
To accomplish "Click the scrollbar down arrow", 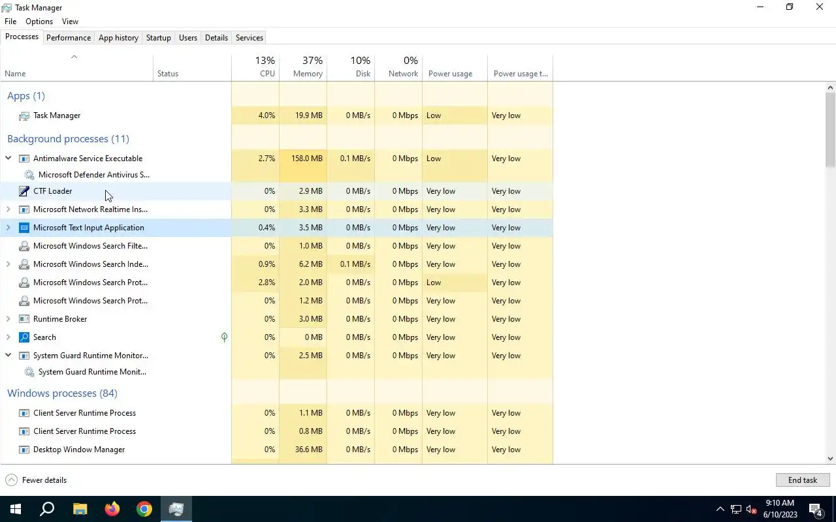I will click(x=830, y=459).
